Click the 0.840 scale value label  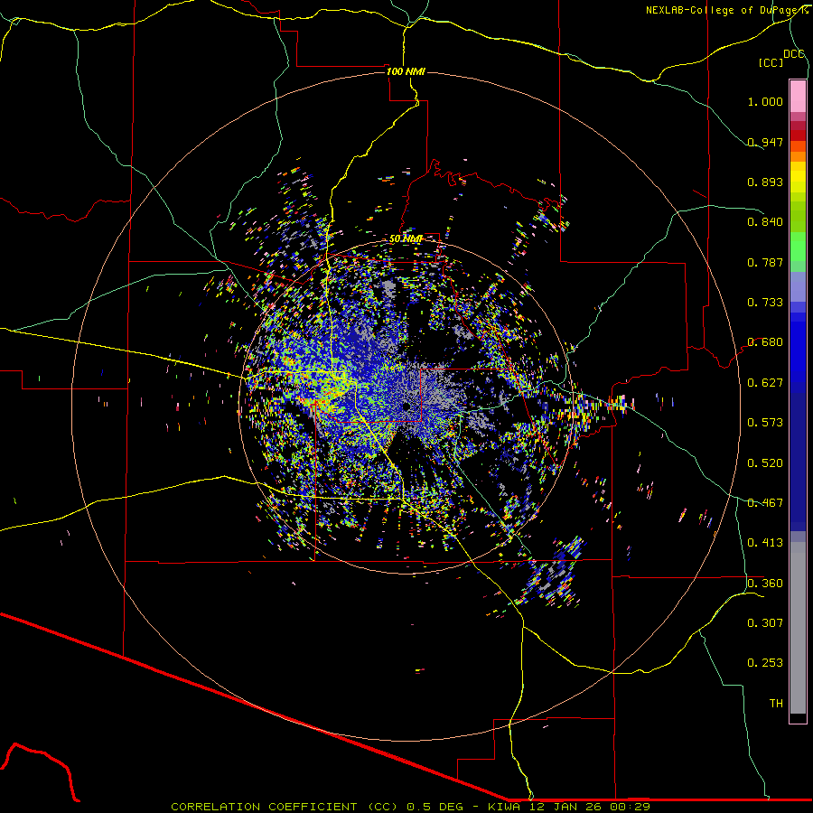(x=765, y=222)
